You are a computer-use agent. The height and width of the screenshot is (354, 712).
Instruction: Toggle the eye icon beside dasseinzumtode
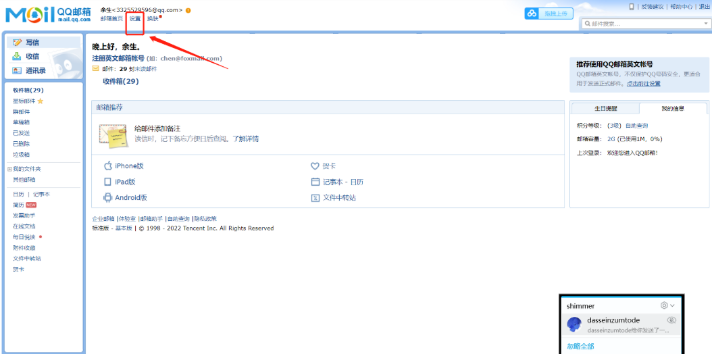coord(671,320)
